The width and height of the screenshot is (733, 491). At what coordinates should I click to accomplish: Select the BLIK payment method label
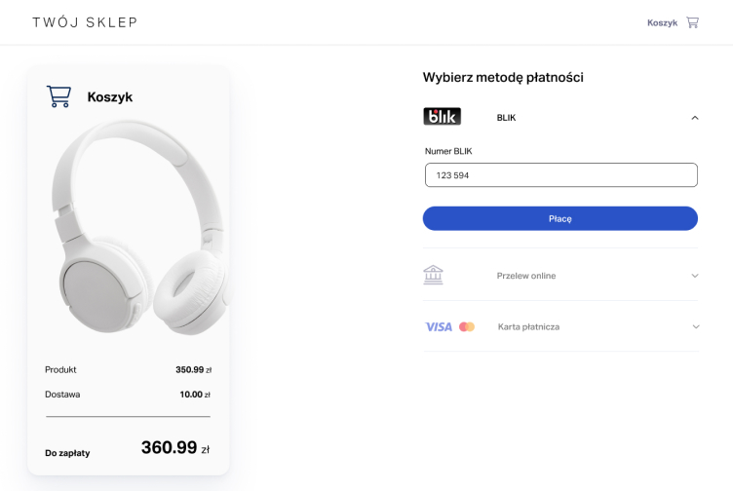pyautogui.click(x=506, y=118)
